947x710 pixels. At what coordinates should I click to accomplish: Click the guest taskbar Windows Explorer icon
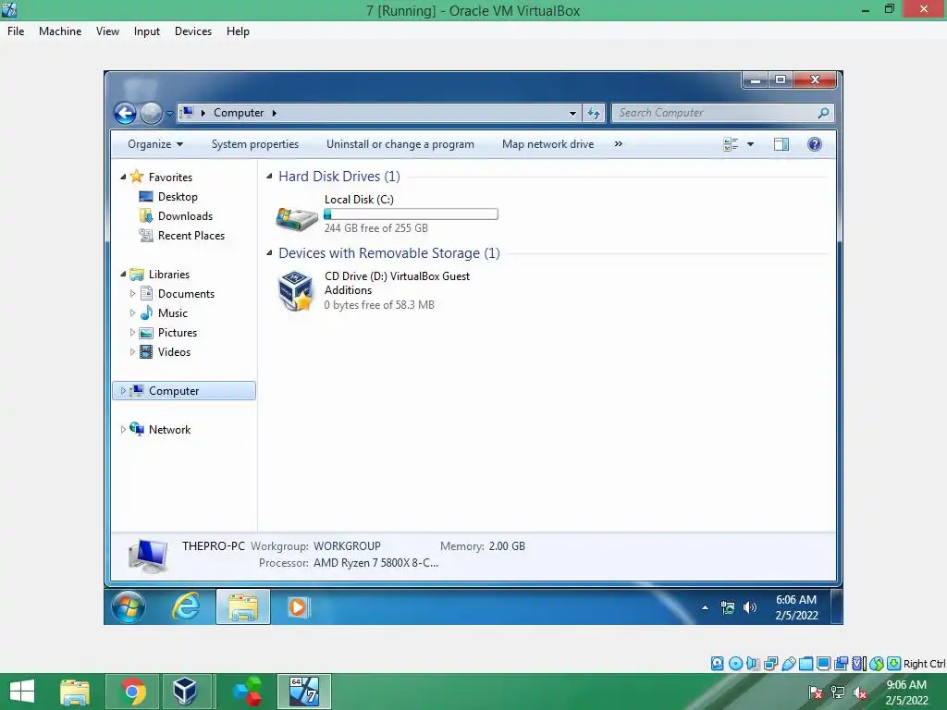(243, 606)
